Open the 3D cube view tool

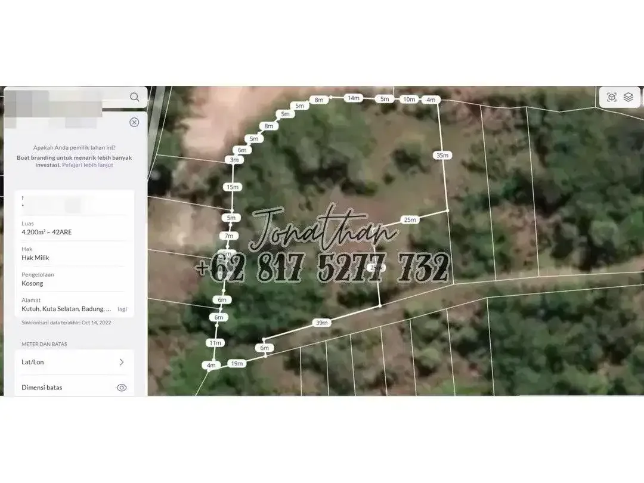[x=612, y=97]
